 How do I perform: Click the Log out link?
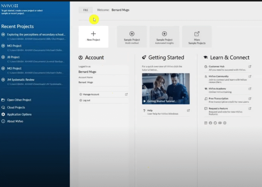tap(86, 100)
